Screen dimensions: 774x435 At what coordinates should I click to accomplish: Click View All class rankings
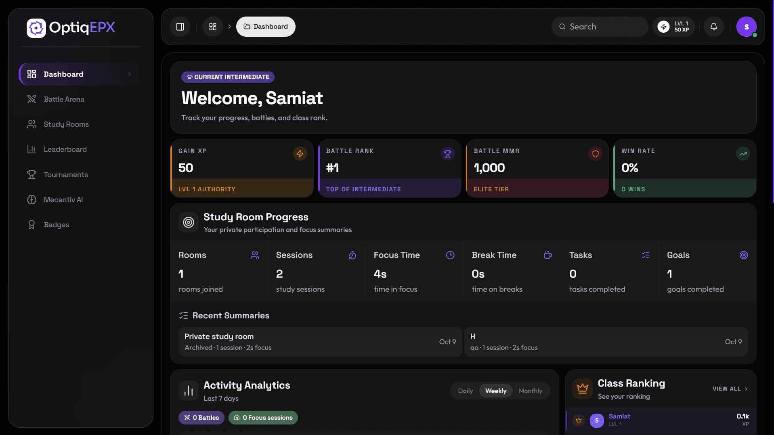tap(730, 389)
